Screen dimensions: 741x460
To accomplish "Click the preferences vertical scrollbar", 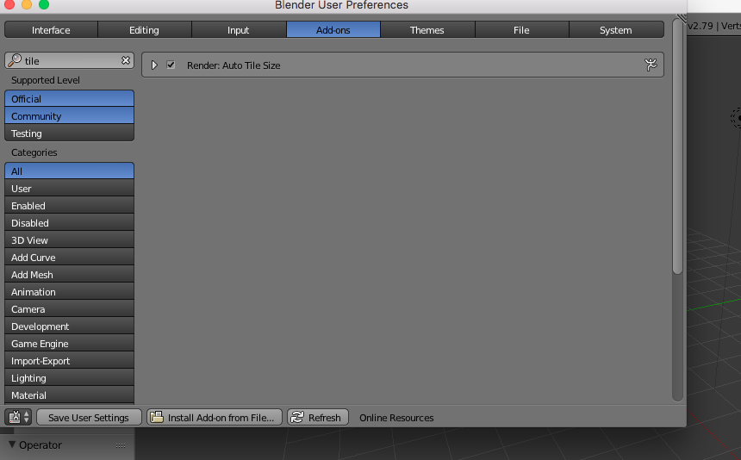I will point(678,146).
